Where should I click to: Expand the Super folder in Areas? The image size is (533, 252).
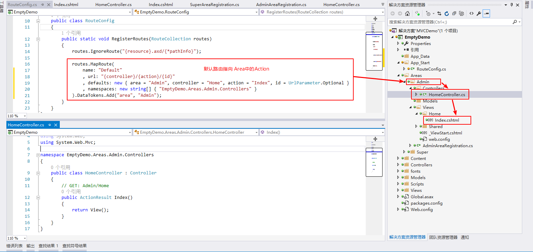point(404,152)
